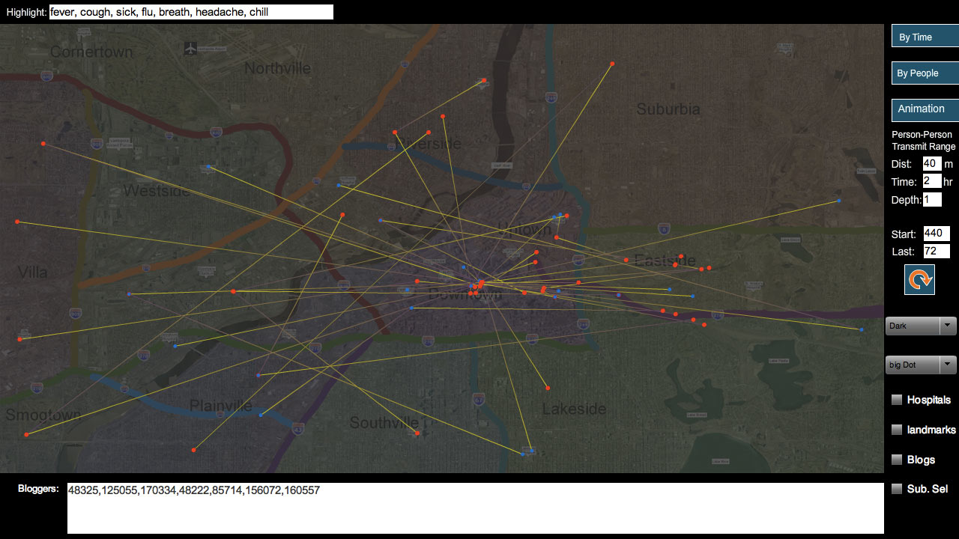Edit the Depth value field
The height and width of the screenshot is (539, 959).
click(x=931, y=199)
